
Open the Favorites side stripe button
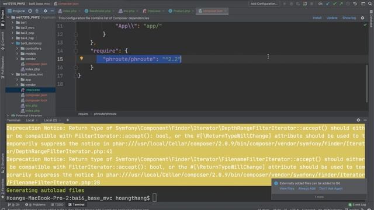[2, 189]
